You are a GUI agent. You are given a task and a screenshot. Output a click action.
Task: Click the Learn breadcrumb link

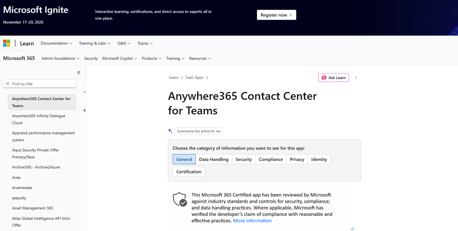[174, 77]
